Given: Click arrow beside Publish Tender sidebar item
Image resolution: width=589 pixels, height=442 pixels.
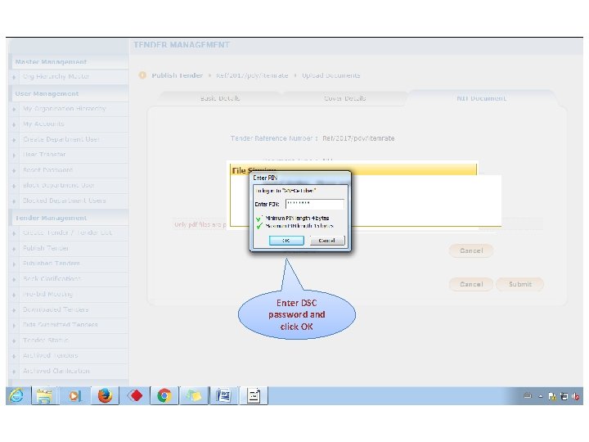Looking at the screenshot, I should (x=14, y=249).
